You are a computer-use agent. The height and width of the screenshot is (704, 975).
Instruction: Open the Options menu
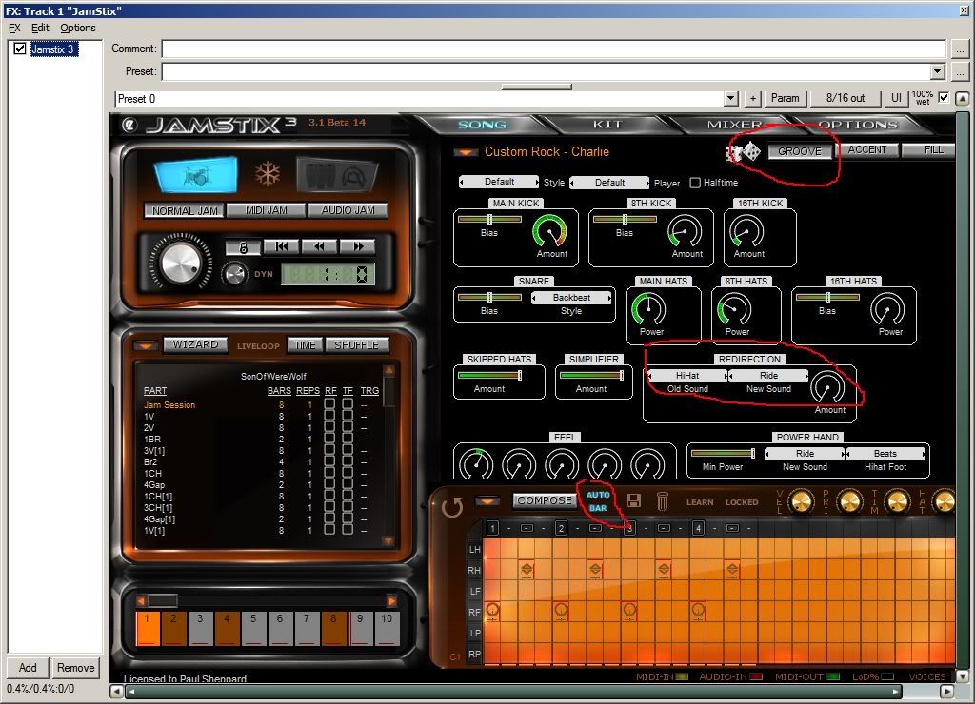(78, 29)
